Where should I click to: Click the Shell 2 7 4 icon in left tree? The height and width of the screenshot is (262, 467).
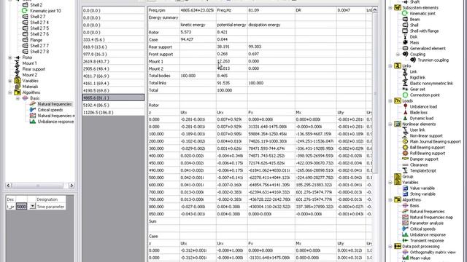coord(25,23)
